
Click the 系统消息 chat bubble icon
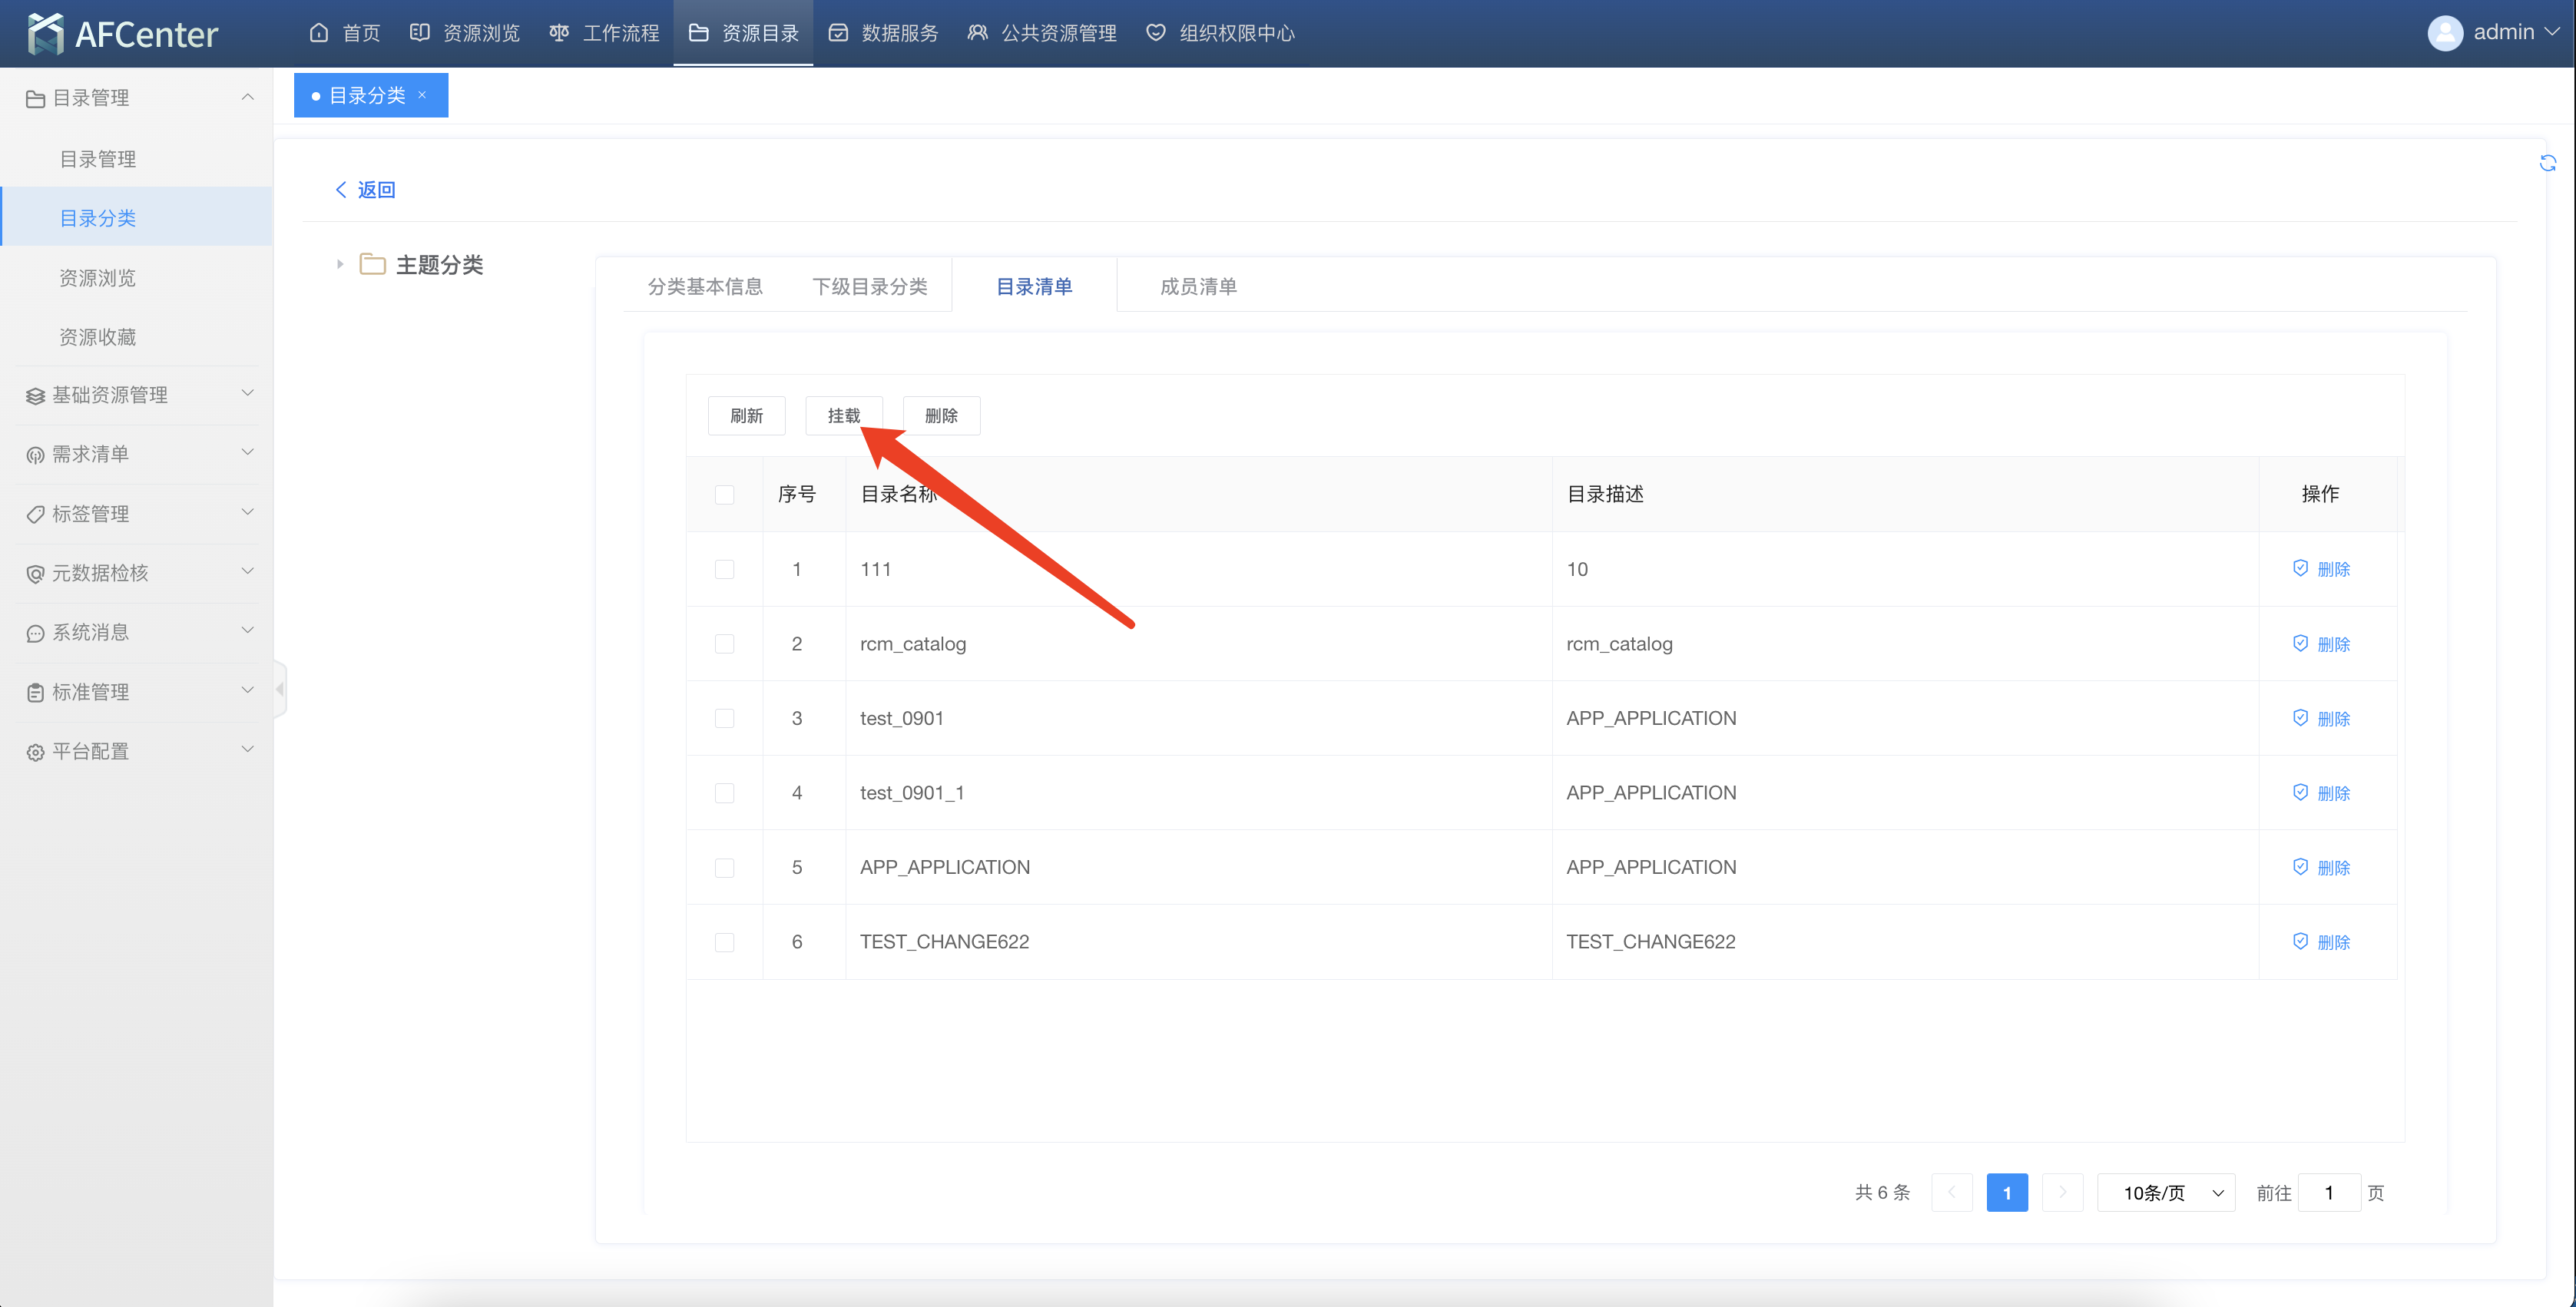35,633
